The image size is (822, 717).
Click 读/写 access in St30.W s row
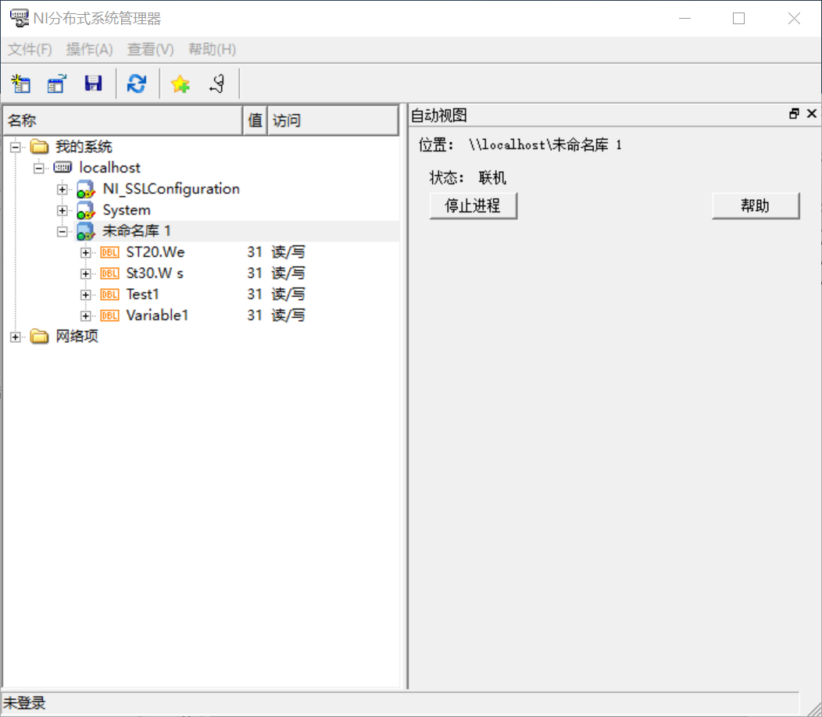click(x=288, y=273)
